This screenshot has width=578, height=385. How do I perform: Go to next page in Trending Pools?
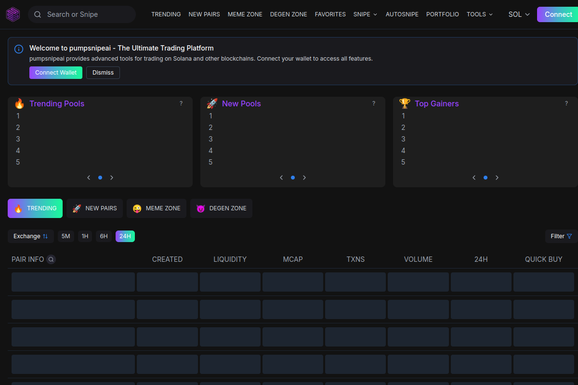112,178
